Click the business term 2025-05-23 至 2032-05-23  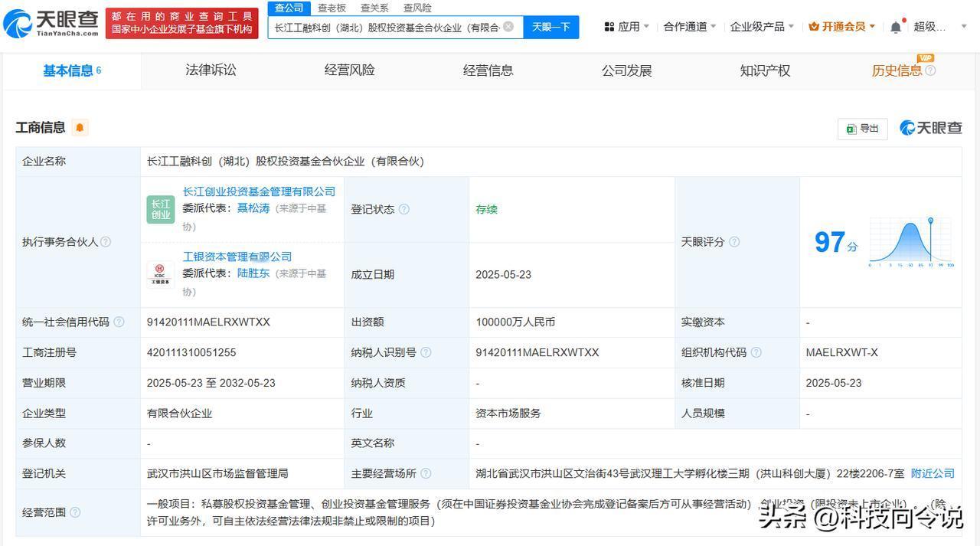point(211,383)
